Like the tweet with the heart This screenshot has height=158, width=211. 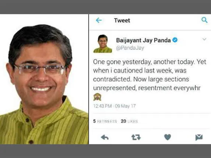pyautogui.click(x=168, y=137)
